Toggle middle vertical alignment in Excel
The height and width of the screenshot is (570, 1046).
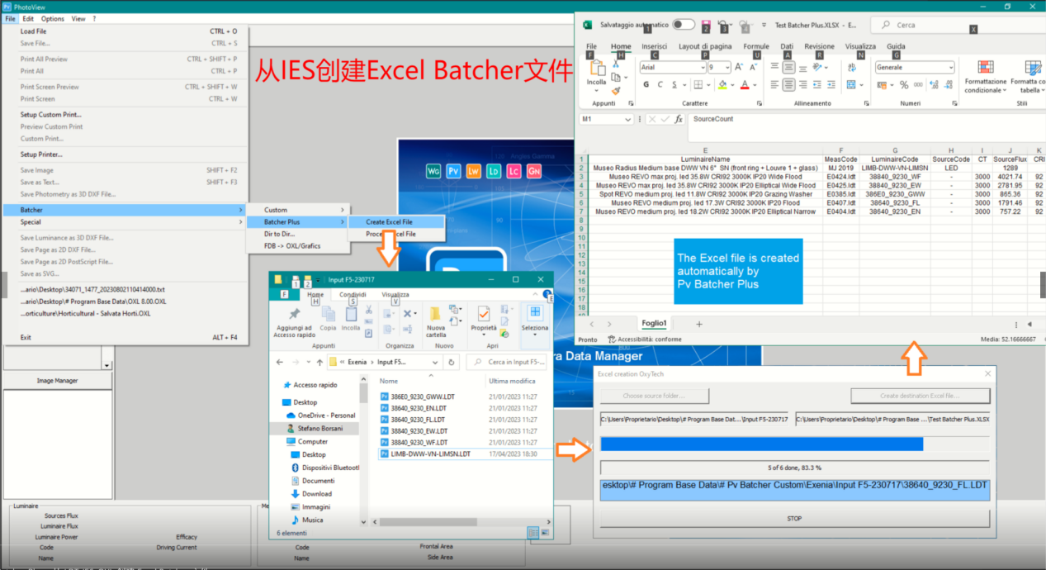(x=788, y=67)
